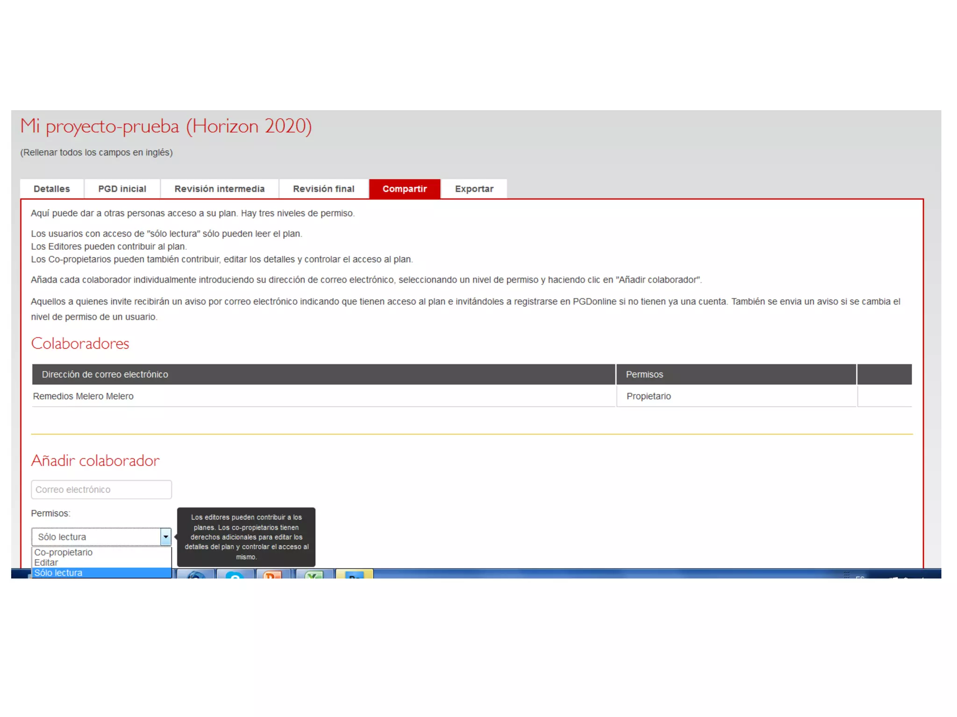Open the Permisos dropdown arrow
This screenshot has height=717, width=957.
165,537
